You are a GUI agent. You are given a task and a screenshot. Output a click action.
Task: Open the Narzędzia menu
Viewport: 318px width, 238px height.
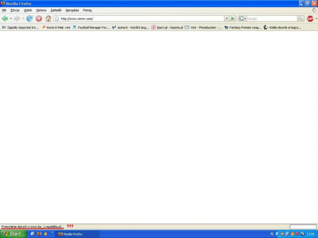72,10
